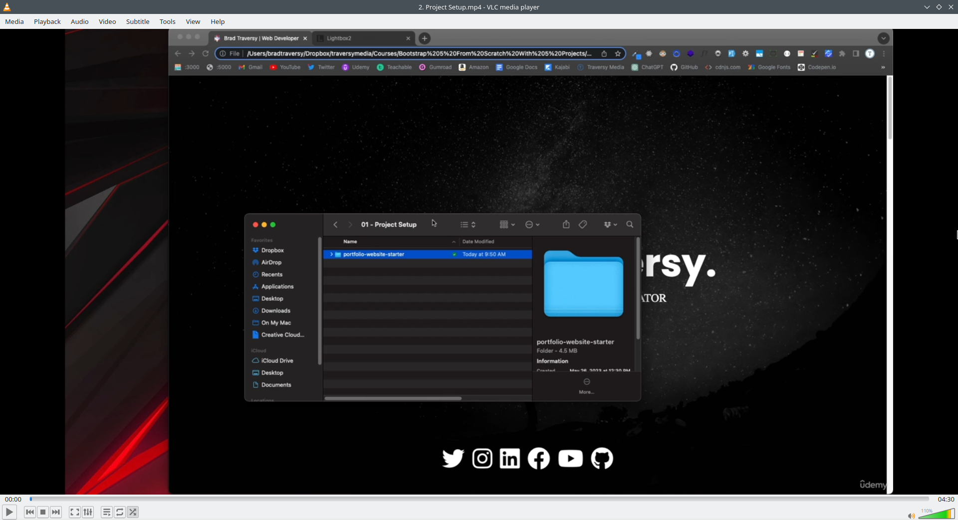Open the Tools menu
Screen dimensions: 958x520
[x=168, y=21]
